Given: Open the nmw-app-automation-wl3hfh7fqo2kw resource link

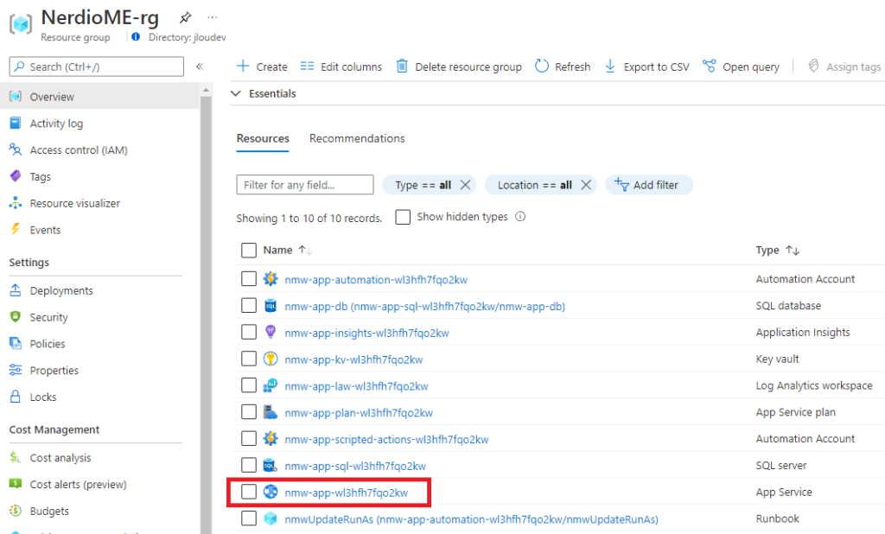Looking at the screenshot, I should (x=376, y=279).
